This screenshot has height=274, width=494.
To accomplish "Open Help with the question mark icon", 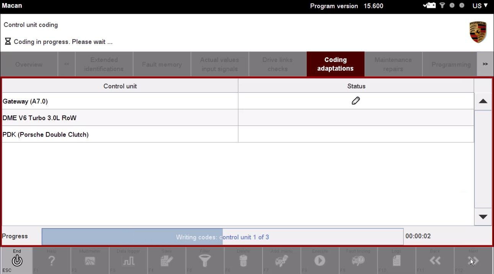I will click(52, 260).
